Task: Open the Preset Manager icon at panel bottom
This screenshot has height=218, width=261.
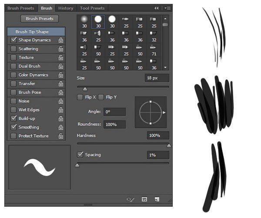Action: click(x=144, y=199)
